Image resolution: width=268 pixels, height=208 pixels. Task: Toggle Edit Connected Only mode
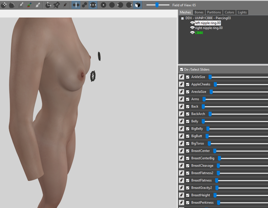85,5
